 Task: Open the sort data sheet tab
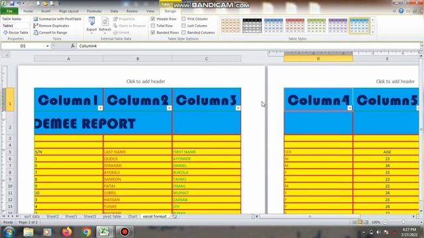click(32, 216)
